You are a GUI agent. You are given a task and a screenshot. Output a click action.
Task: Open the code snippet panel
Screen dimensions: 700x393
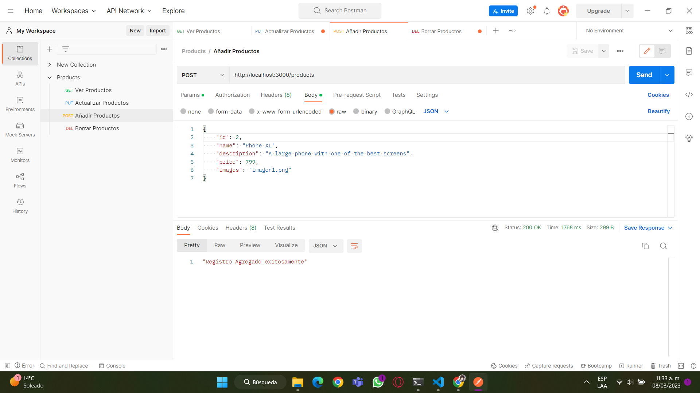pos(689,95)
